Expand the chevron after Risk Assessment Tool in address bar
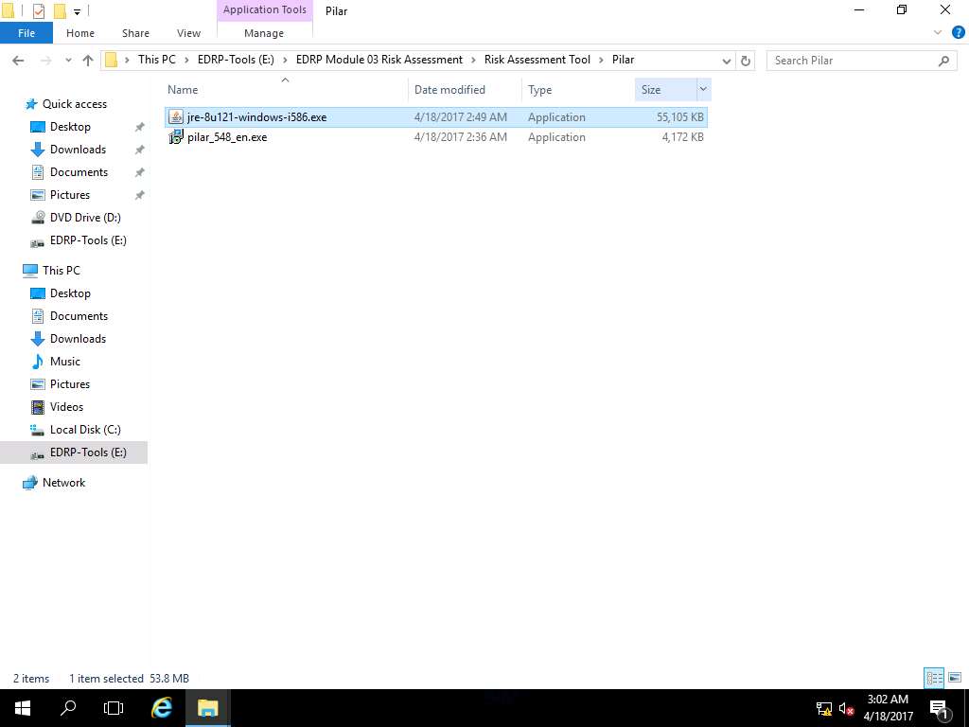This screenshot has width=969, height=727. pyautogui.click(x=601, y=60)
